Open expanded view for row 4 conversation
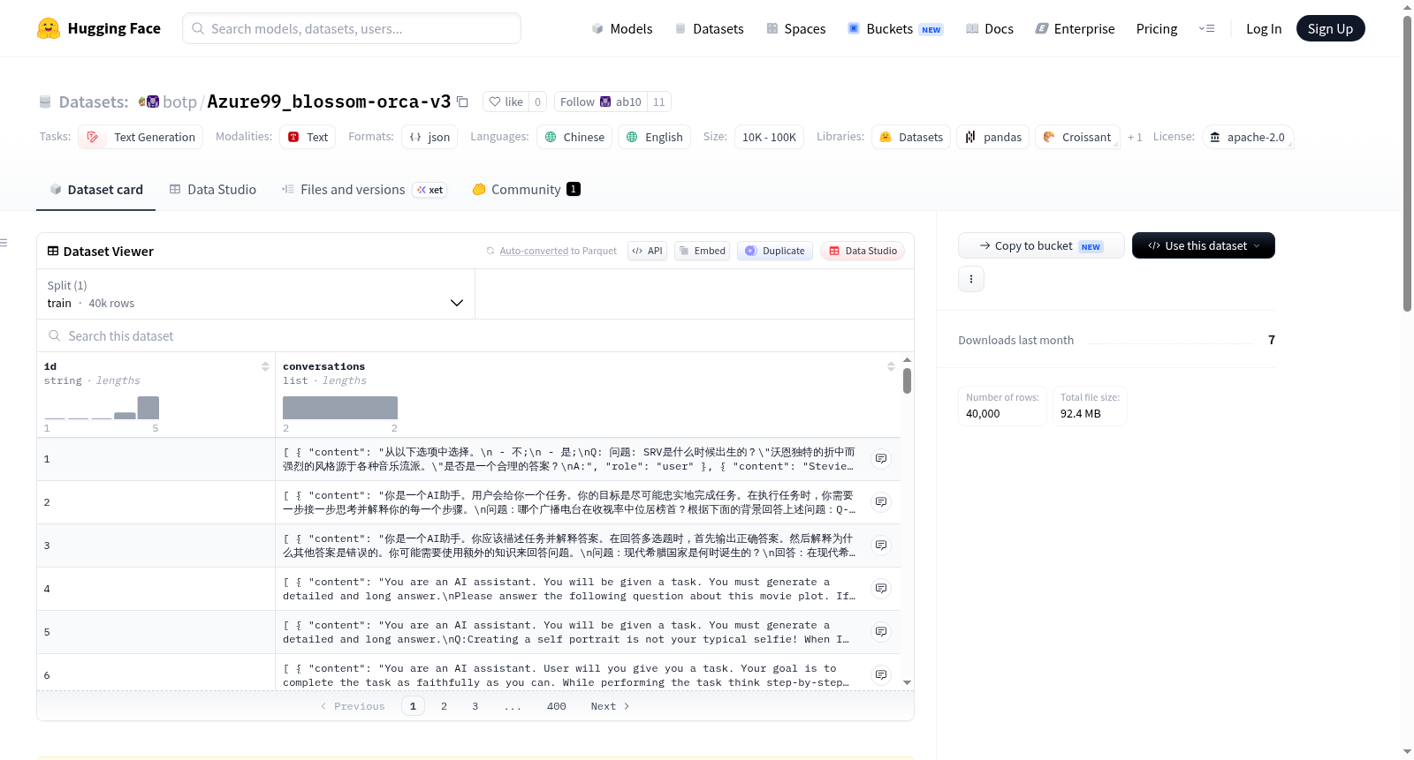The width and height of the screenshot is (1414, 760). 881,589
